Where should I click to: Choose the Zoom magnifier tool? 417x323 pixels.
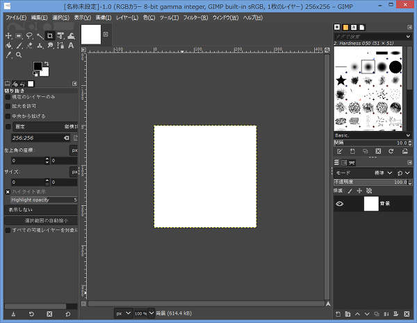[x=19, y=55]
